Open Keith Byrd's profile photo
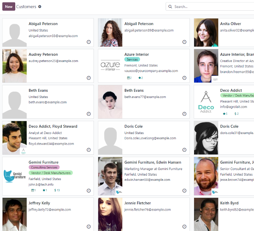254x231 pixels. tap(206, 214)
